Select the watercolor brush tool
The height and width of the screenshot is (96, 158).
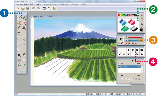19,18
